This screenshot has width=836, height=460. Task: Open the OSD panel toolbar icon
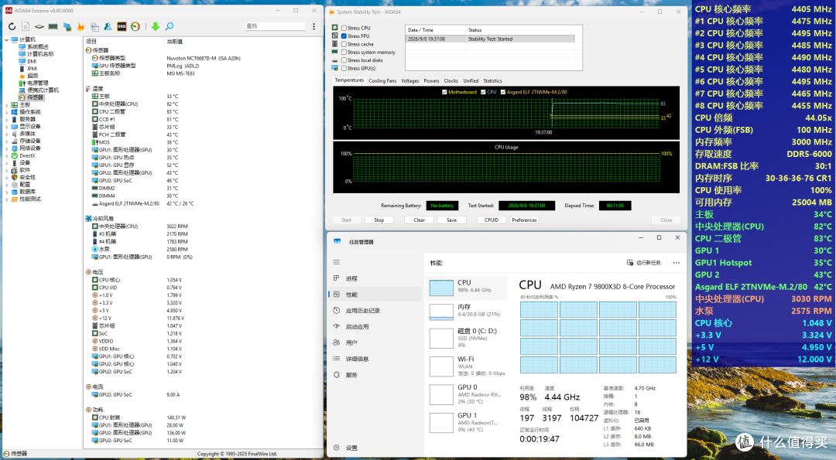coord(122,26)
